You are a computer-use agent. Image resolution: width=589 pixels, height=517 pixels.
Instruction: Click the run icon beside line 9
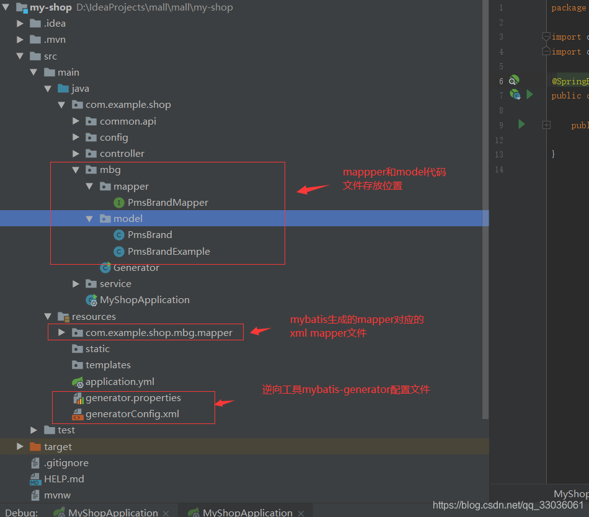(x=521, y=125)
